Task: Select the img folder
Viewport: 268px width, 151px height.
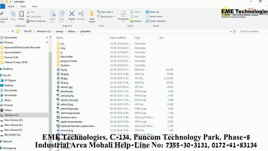Action: point(63,48)
